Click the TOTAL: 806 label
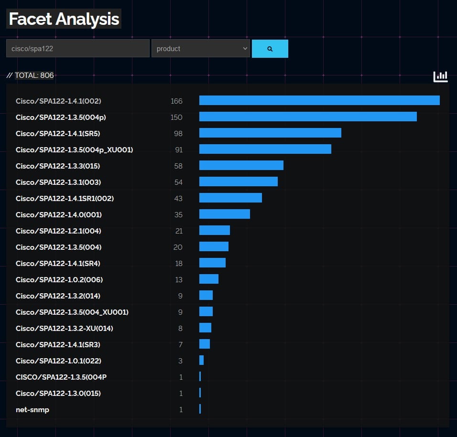This screenshot has width=457, height=437. pyautogui.click(x=34, y=75)
